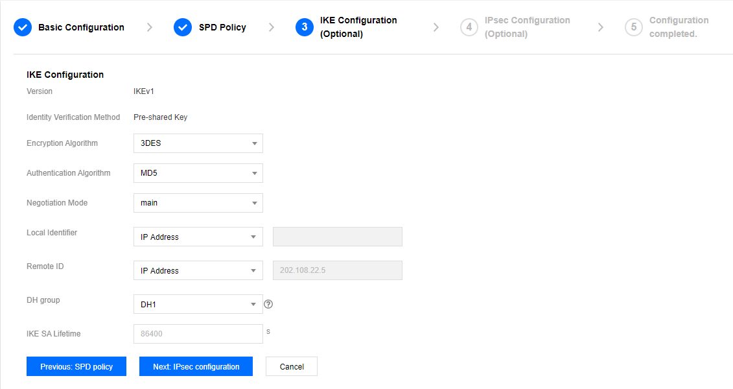Select the IKE Configuration (Optional) step

click(358, 27)
